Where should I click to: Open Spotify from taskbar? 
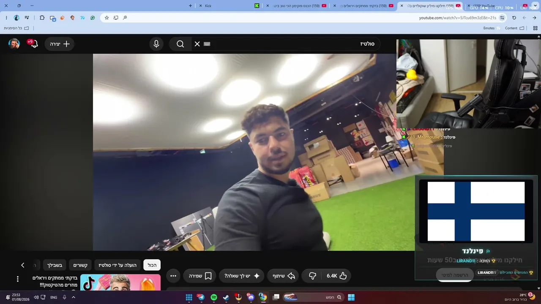213,297
